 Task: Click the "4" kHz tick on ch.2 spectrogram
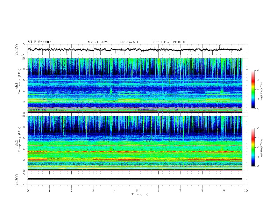(24, 149)
